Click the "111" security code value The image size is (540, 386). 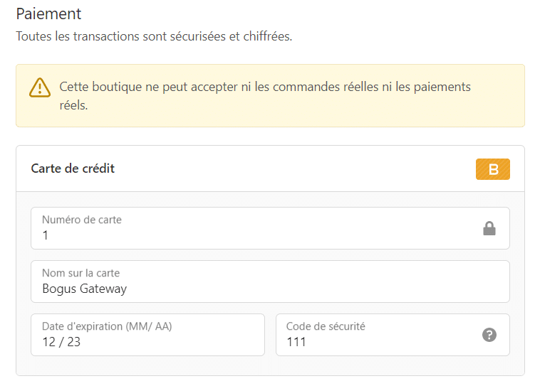click(x=296, y=342)
